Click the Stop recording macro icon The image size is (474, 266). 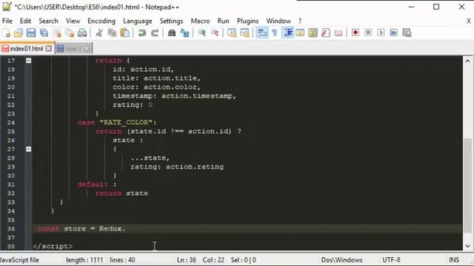coord(368,33)
